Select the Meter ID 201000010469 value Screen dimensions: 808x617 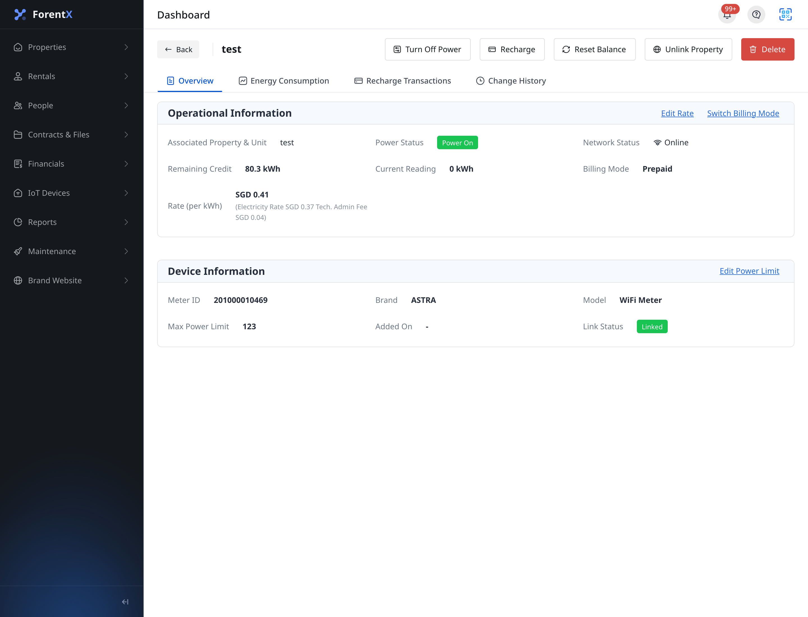(240, 300)
